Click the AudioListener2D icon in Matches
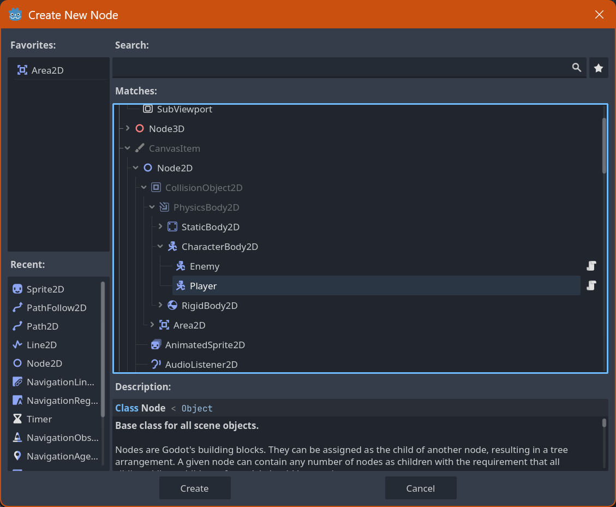 (x=156, y=364)
